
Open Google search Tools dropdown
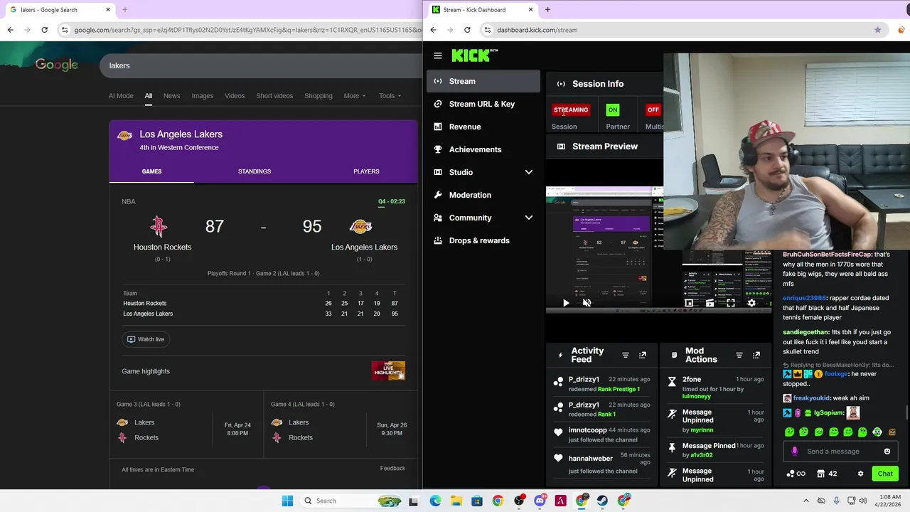[390, 96]
